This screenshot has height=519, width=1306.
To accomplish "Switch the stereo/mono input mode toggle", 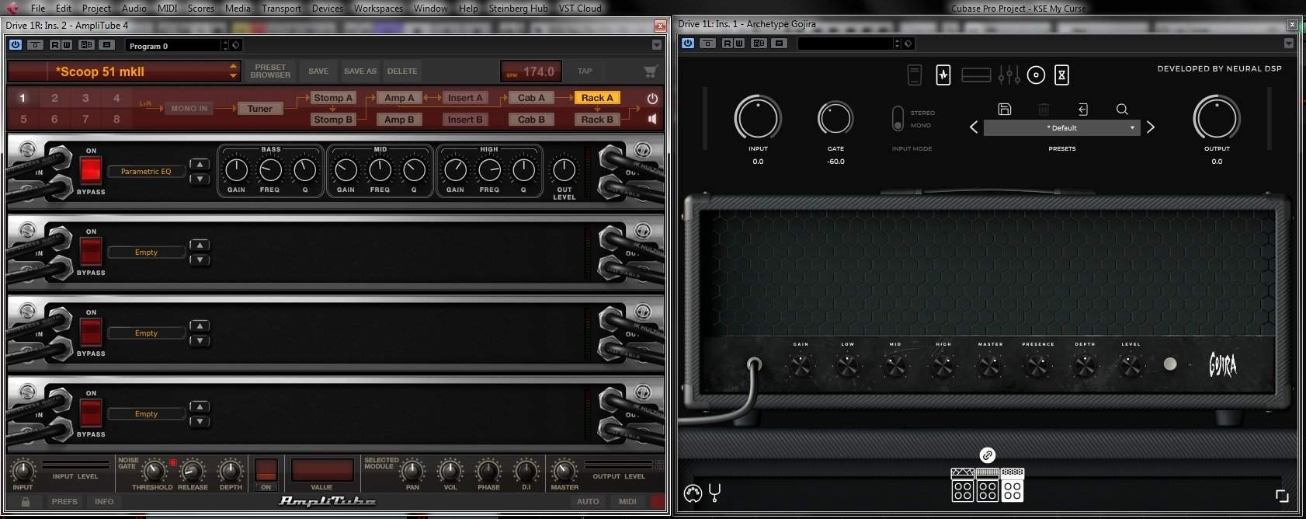I will pos(898,119).
